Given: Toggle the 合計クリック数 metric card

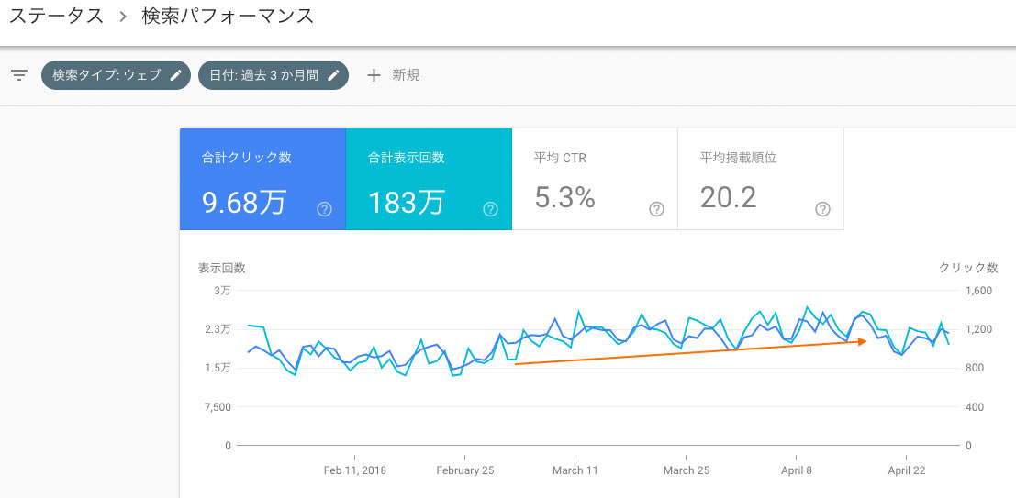Looking at the screenshot, I should coord(262,179).
